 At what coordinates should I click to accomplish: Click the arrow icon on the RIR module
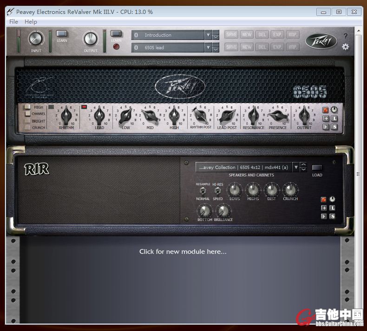(324, 216)
